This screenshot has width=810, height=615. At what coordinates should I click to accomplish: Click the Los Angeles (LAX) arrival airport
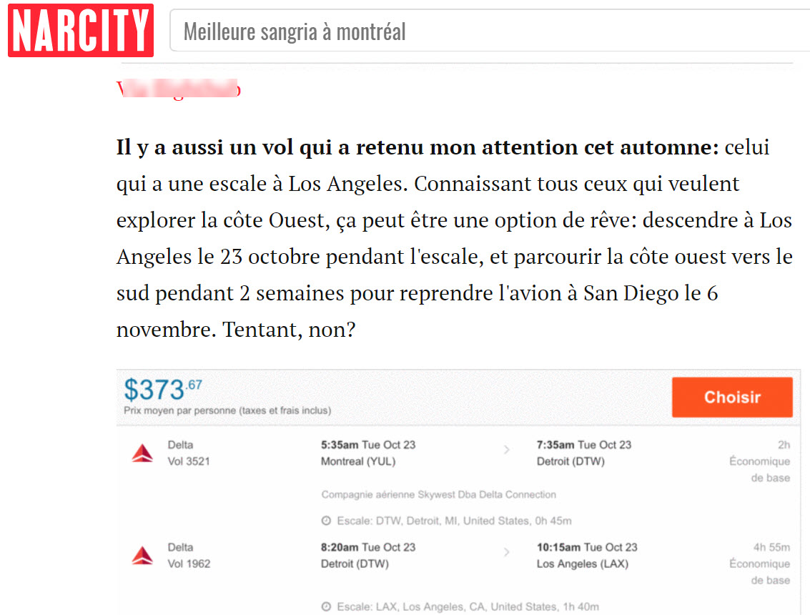(x=582, y=564)
